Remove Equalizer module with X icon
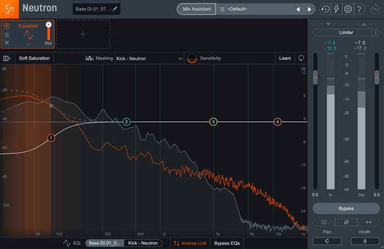The height and width of the screenshot is (249, 384). coord(7,43)
